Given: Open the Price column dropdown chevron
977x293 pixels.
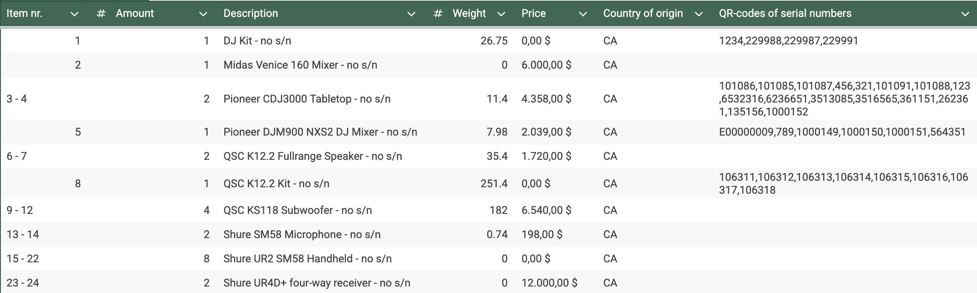Looking at the screenshot, I should click(x=583, y=14).
